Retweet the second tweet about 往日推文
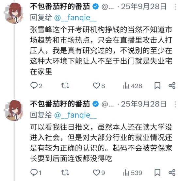181x181 pixels. [65, 173]
